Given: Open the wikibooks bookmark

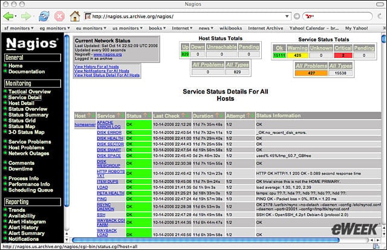Looking at the screenshot, I should pyautogui.click(x=230, y=28).
